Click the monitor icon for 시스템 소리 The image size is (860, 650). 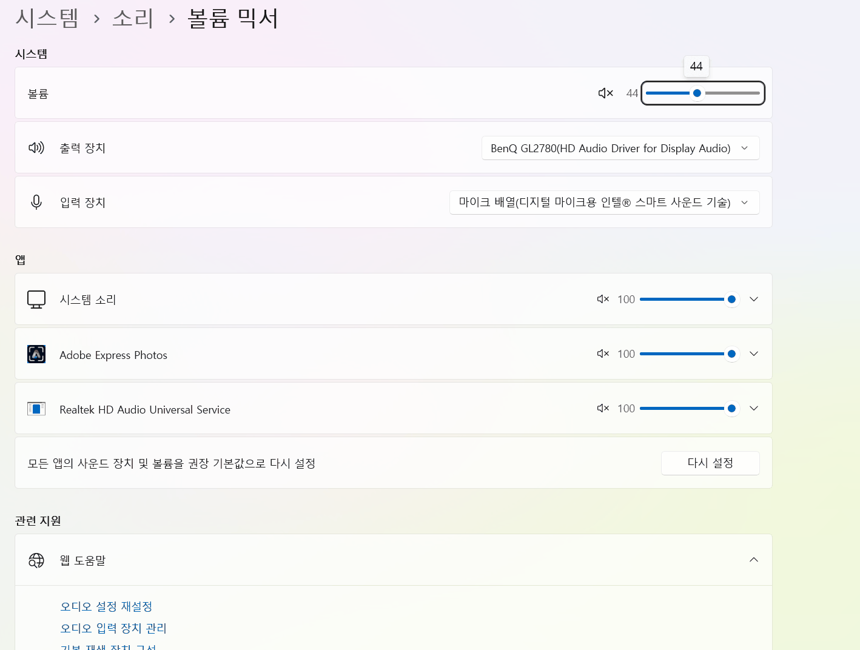(x=36, y=300)
